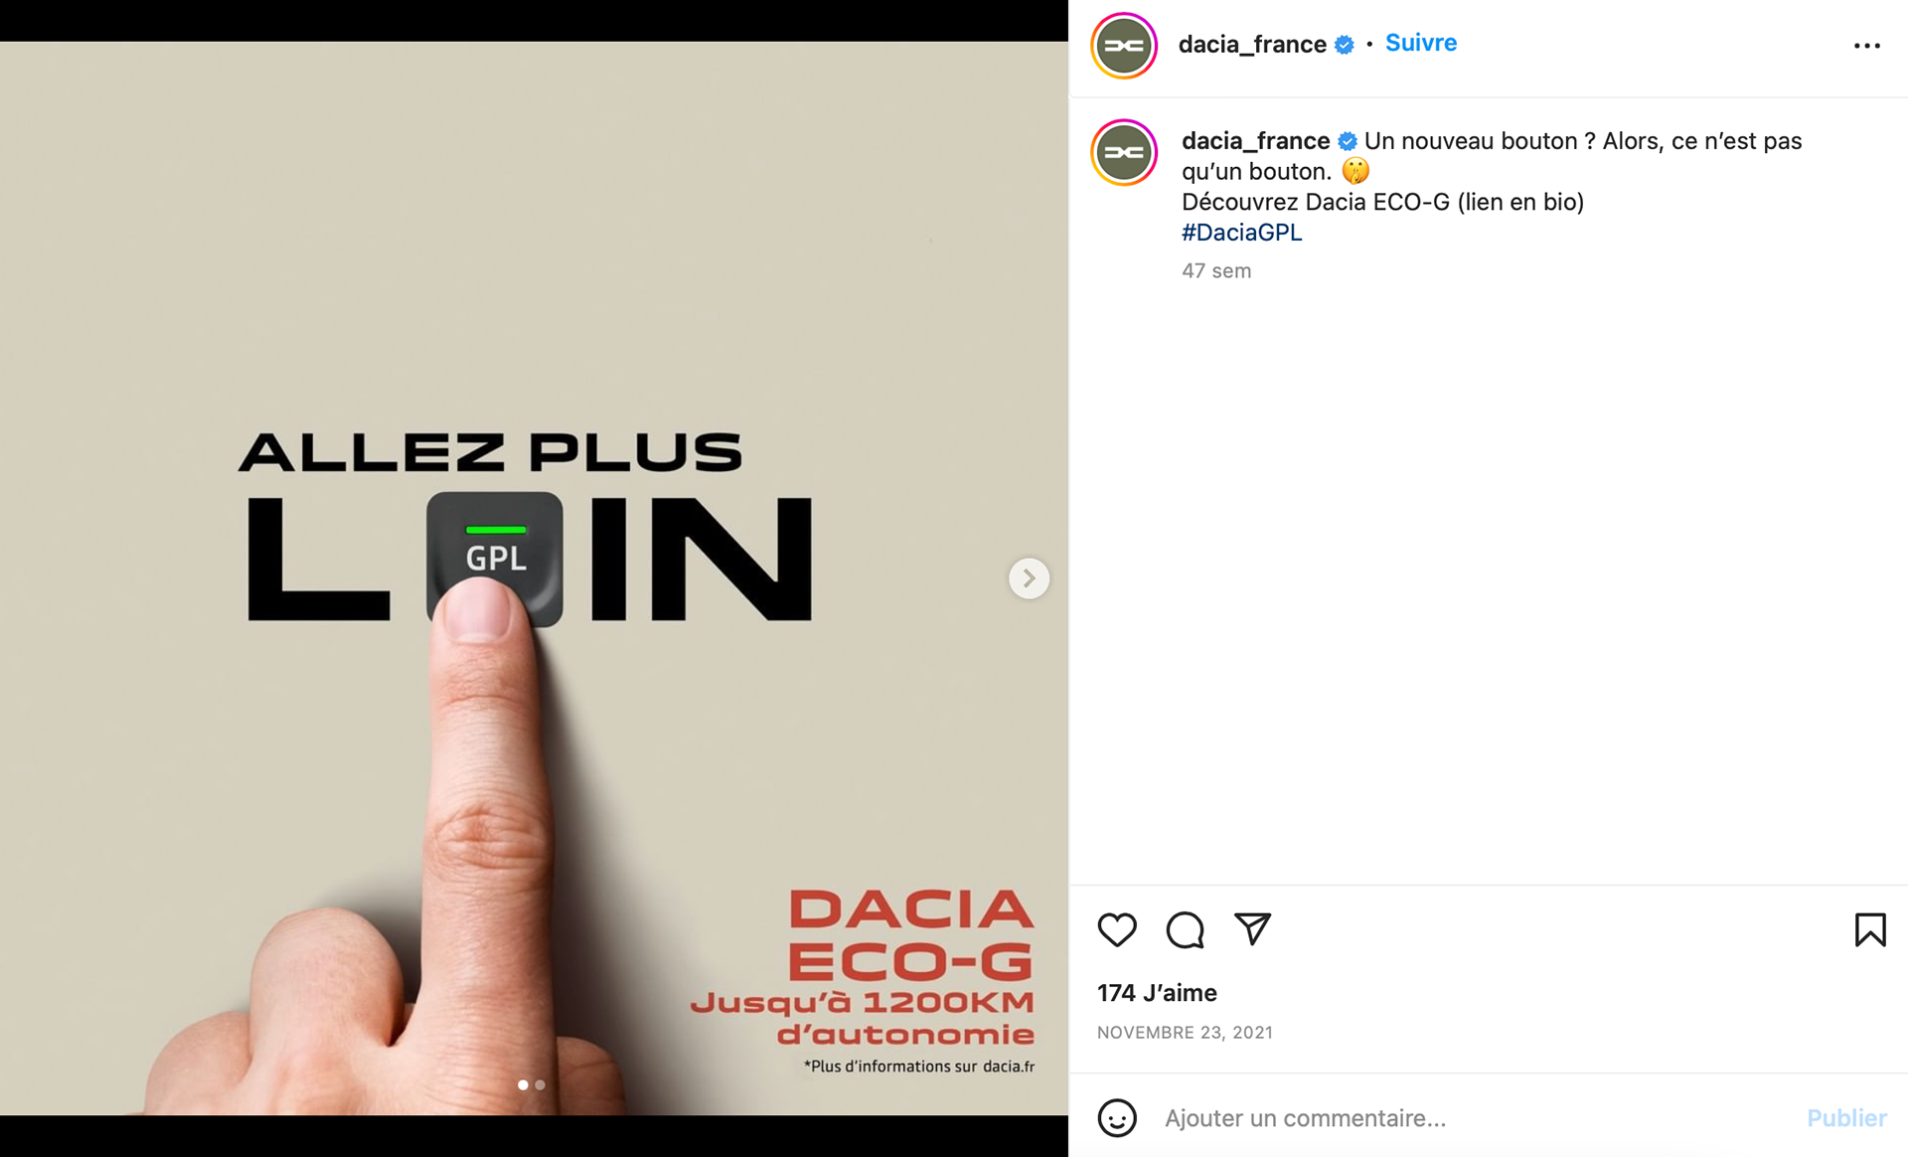Open dacia_france username in the header
Viewport: 1908px width, 1157px height.
pos(1252,44)
